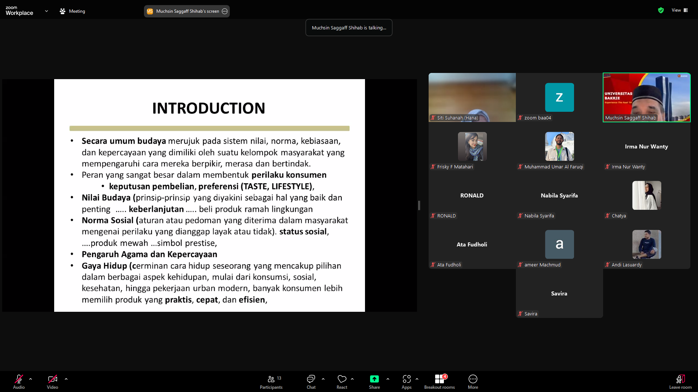Click muted mic icon beside Siti Suhanah
698x392 pixels.
[433, 118]
